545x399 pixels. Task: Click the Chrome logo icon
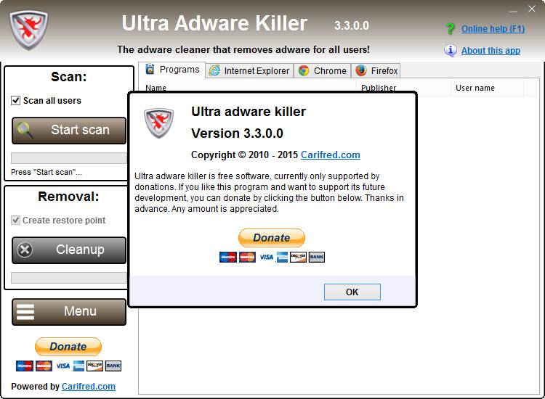coord(304,70)
